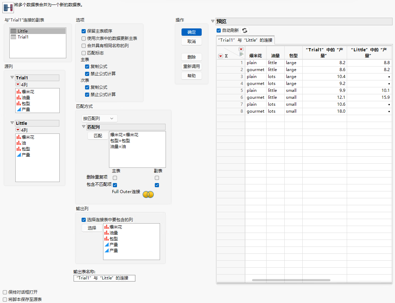The height and width of the screenshot is (303, 395).
Task: Click the 匹配 button
Action: (98, 136)
